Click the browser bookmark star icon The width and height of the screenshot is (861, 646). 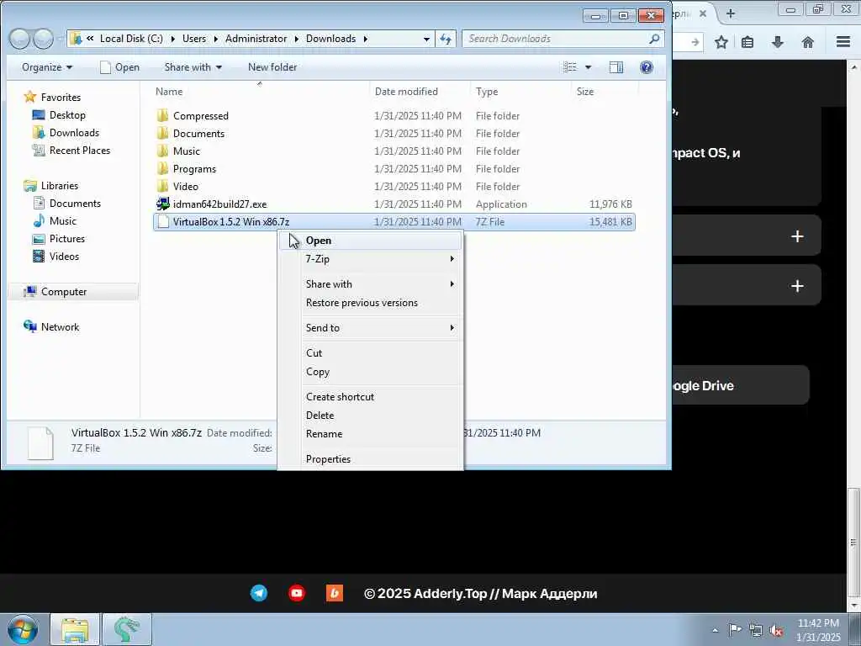[x=721, y=42]
